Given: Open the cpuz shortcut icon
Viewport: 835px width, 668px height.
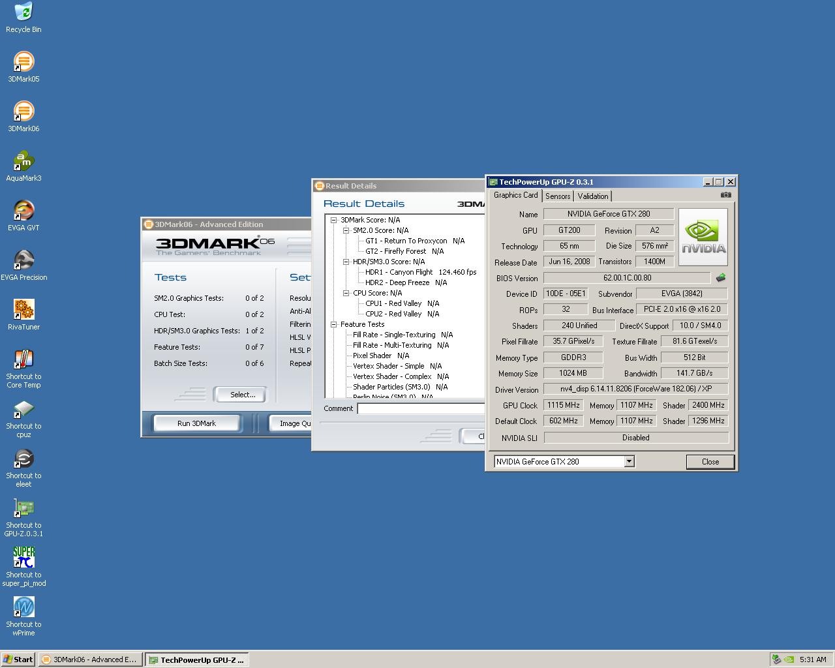Looking at the screenshot, I should (x=23, y=408).
